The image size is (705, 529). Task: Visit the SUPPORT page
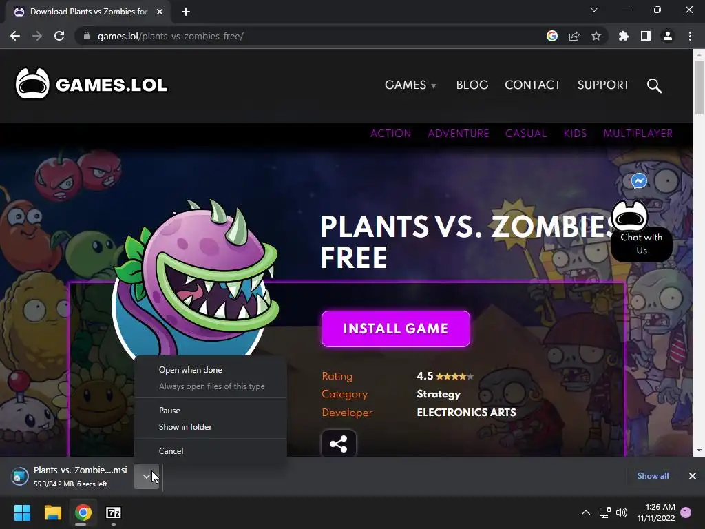[603, 85]
